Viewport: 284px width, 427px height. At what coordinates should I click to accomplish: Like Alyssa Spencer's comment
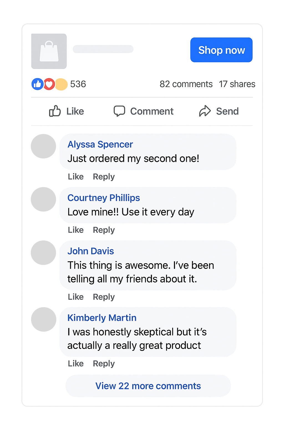75,177
